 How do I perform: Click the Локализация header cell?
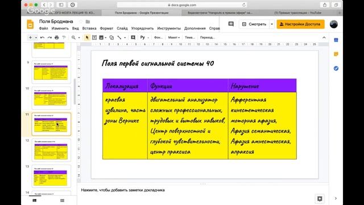pyautogui.click(x=125, y=86)
